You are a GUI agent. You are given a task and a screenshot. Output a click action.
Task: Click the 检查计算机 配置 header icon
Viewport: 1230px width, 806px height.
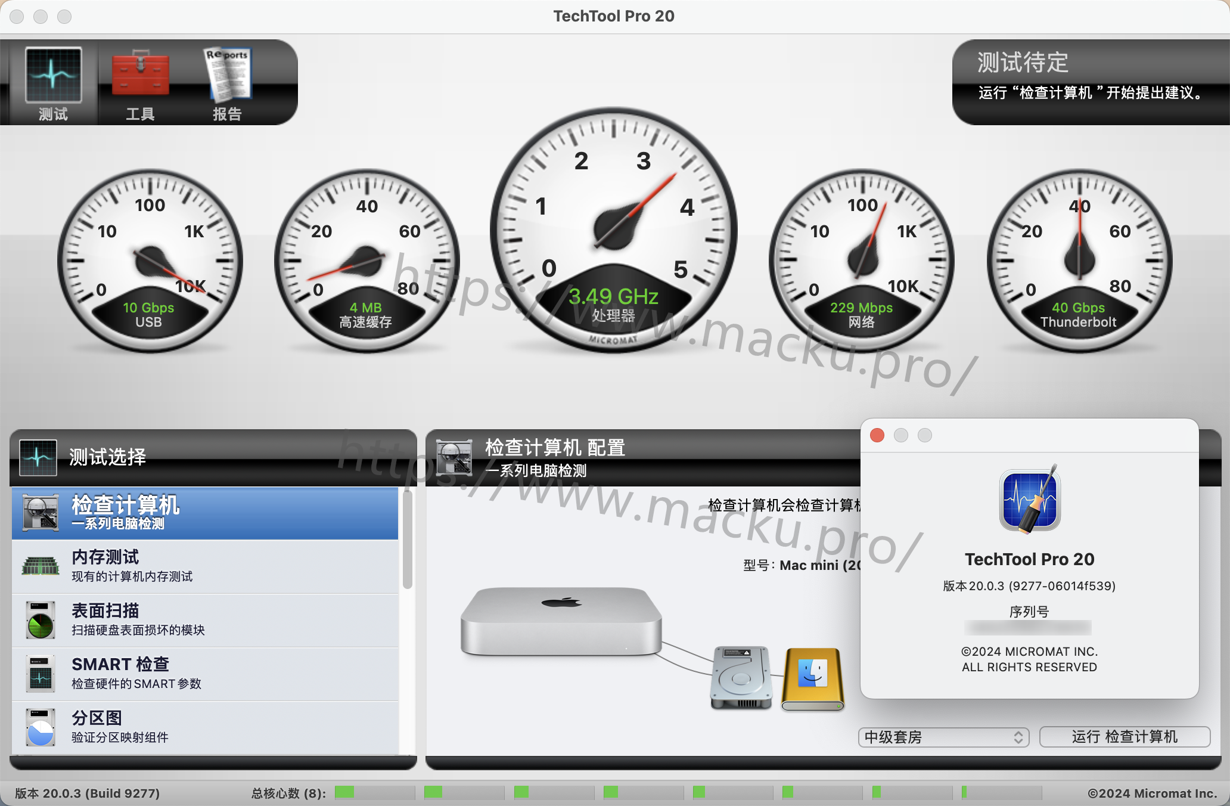point(454,457)
